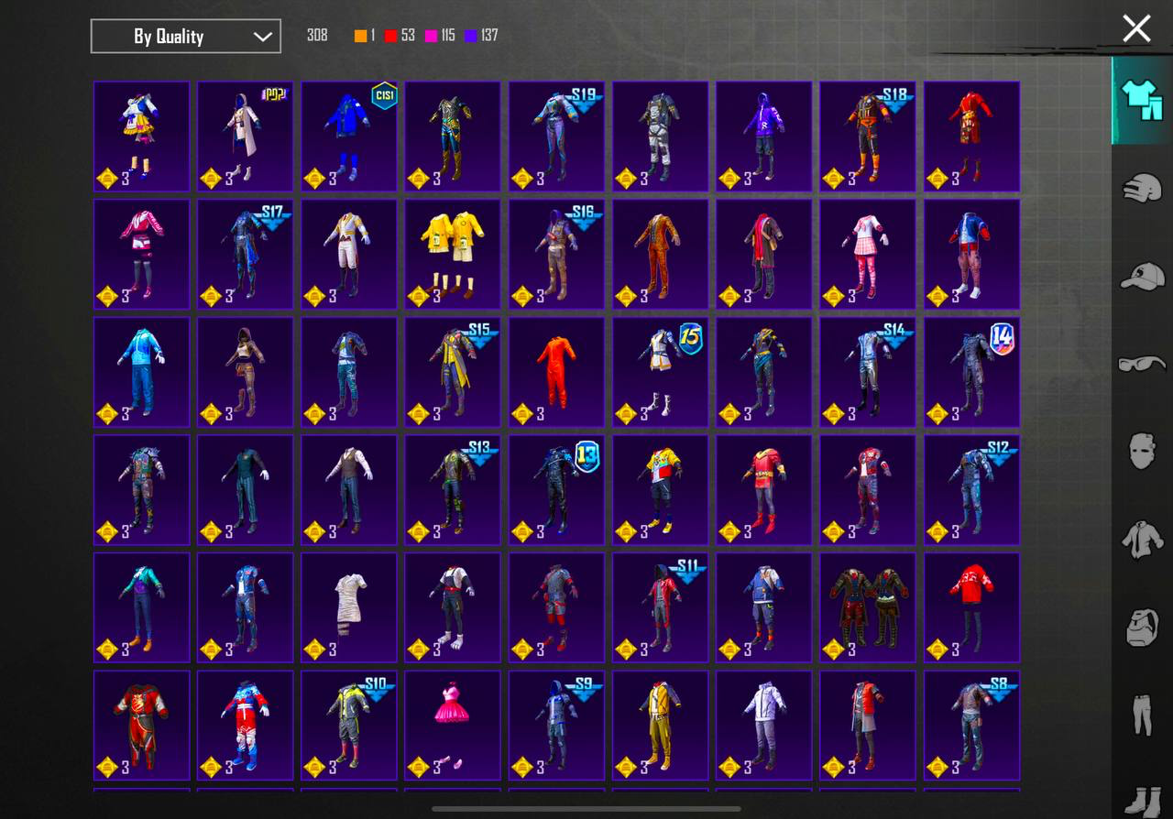
Task: Select the outfit with the S17 badge
Action: (x=246, y=255)
